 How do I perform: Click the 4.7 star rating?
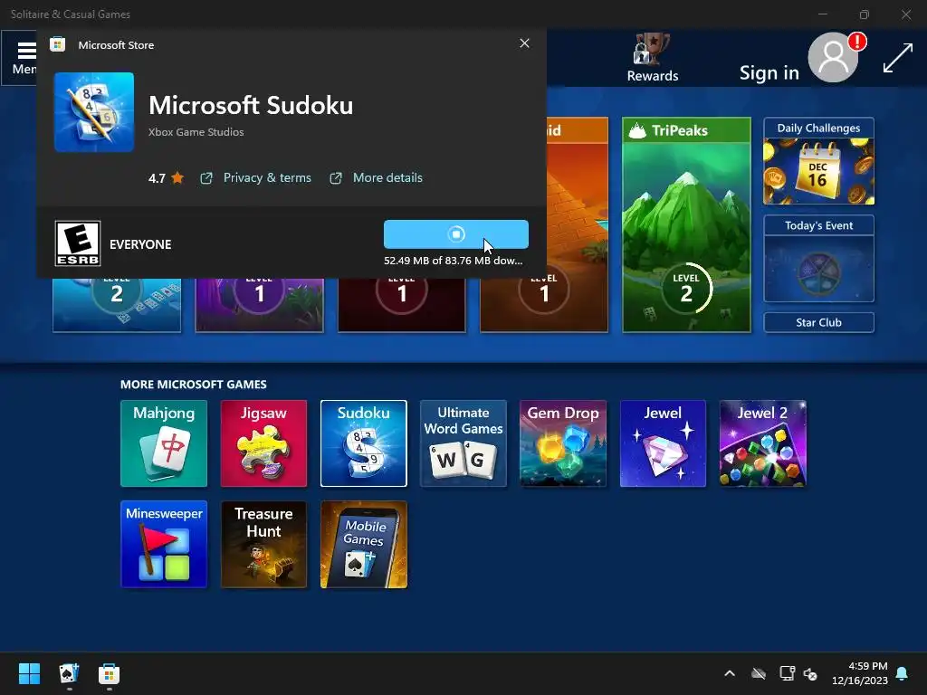tap(167, 178)
